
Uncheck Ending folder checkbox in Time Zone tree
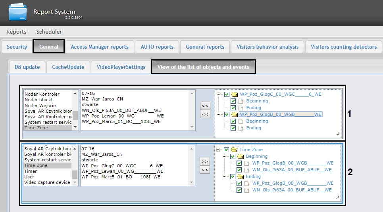pos(233,176)
